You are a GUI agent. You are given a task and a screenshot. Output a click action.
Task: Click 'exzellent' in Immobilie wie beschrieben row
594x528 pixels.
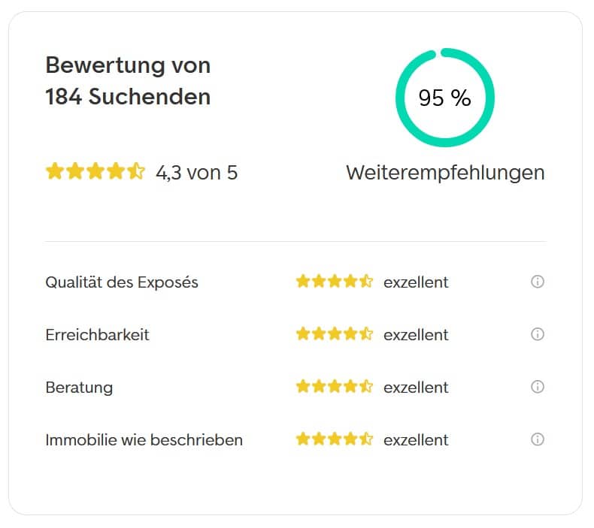click(x=416, y=440)
